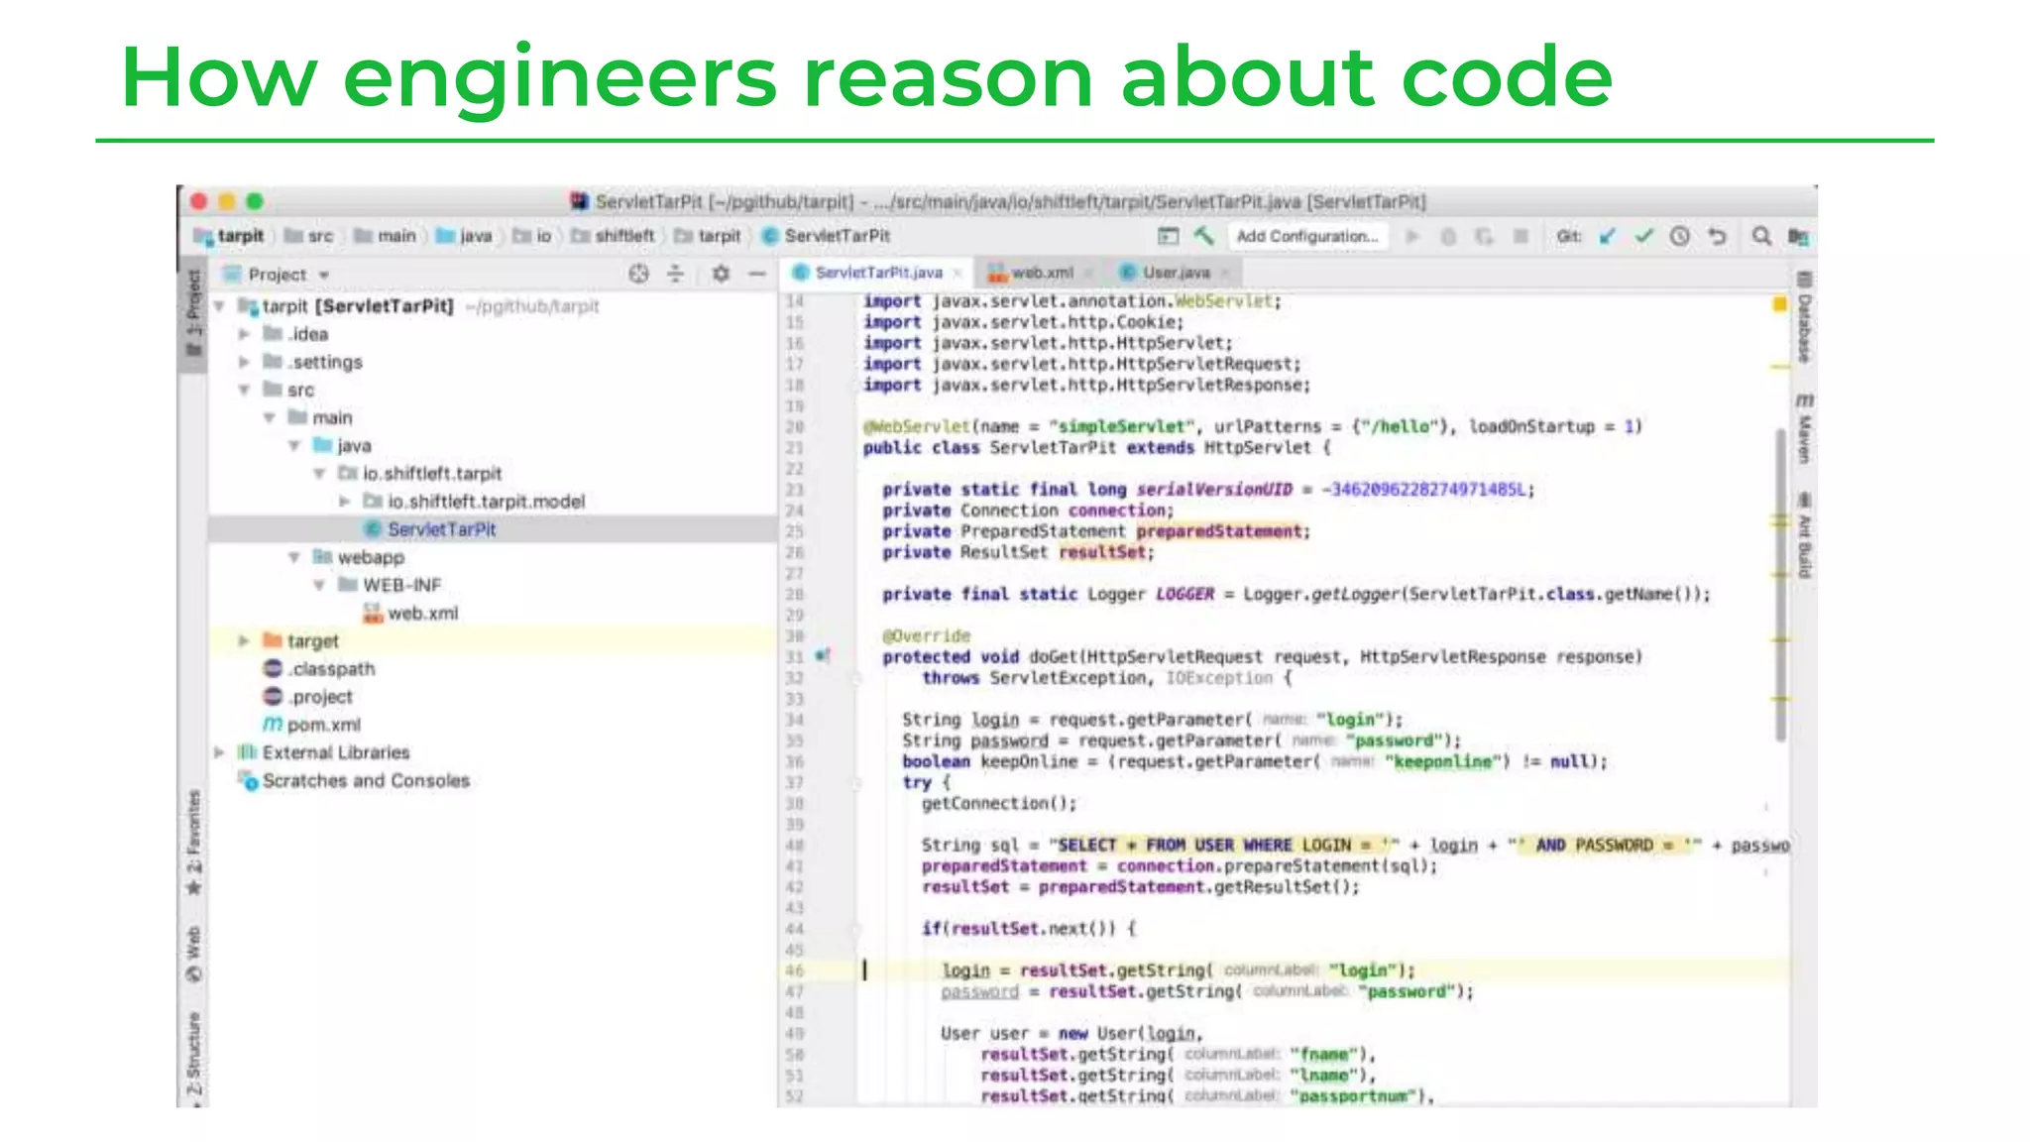Collapse the main folder
Image resolution: width=2030 pixels, height=1142 pixels.
[x=269, y=417]
